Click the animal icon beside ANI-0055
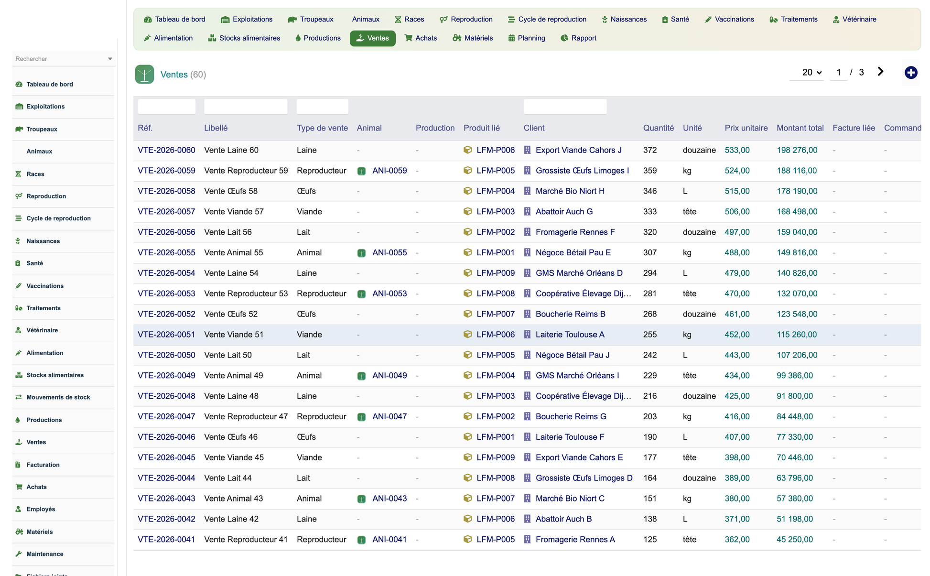 361,253
